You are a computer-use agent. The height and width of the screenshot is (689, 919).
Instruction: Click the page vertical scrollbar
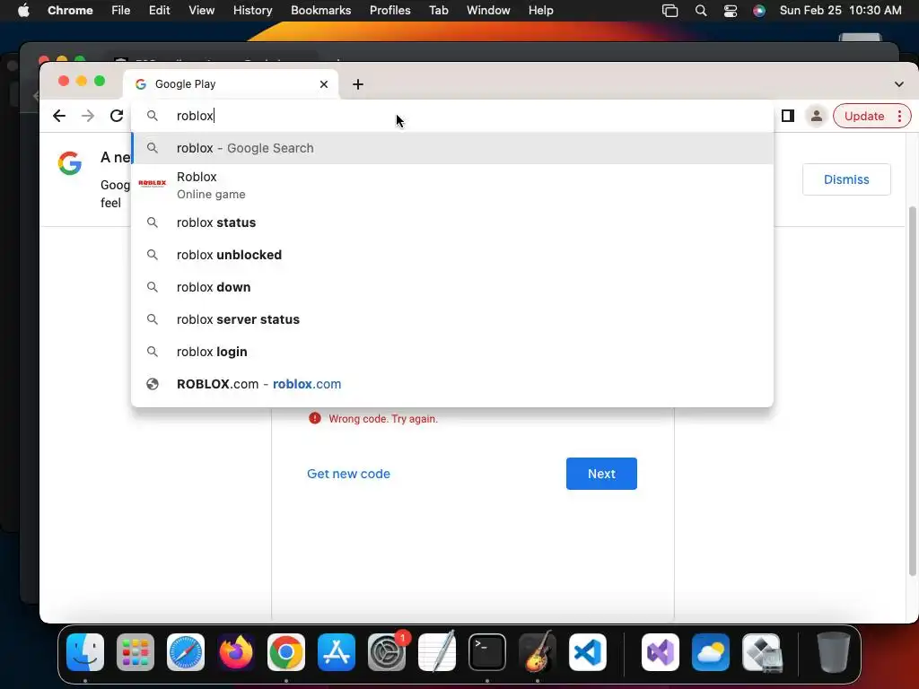912,391
